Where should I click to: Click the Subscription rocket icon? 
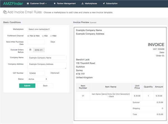tap(104, 4)
